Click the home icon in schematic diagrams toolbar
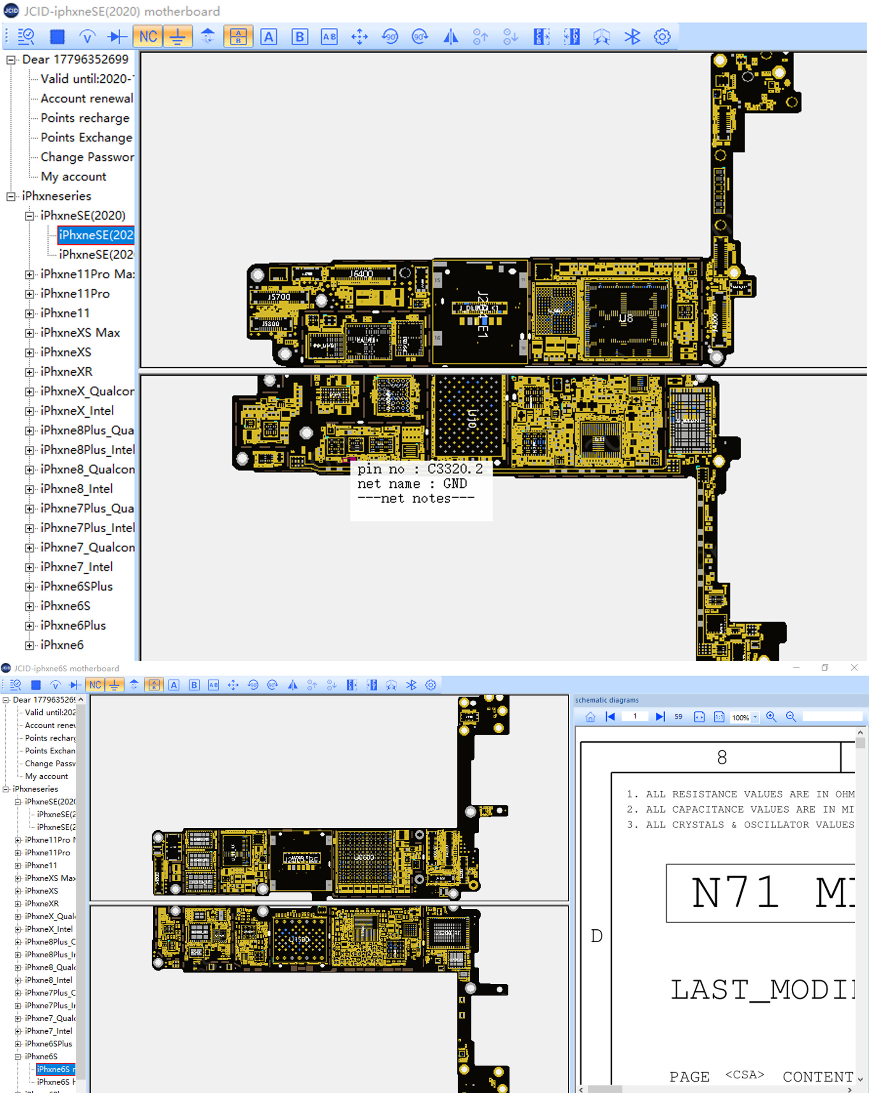869x1093 pixels. 590,716
